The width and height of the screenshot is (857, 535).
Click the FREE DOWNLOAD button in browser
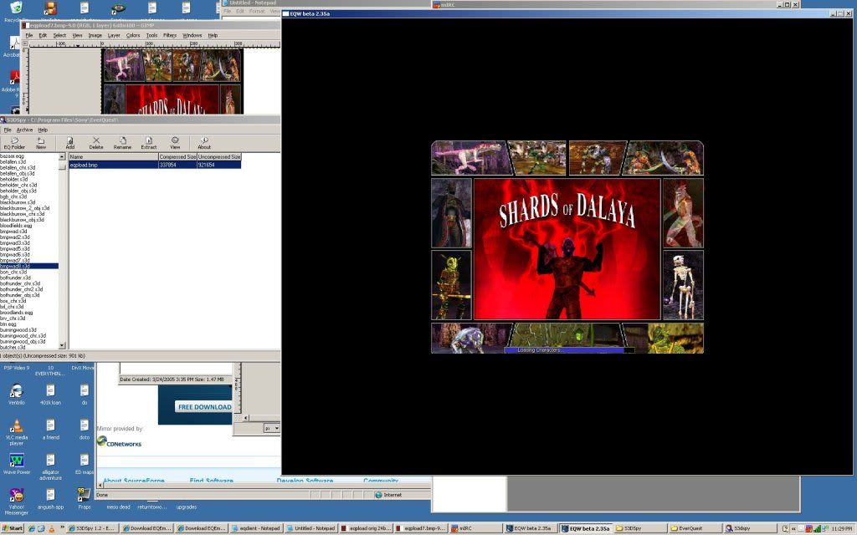point(204,407)
